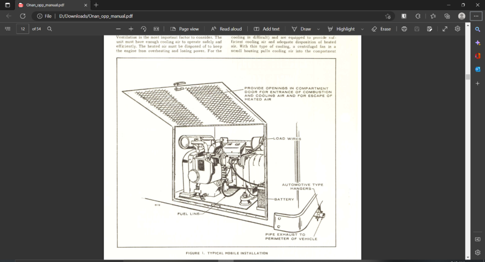
Task: Click the find in PDF search icon
Action: pyautogui.click(x=49, y=29)
